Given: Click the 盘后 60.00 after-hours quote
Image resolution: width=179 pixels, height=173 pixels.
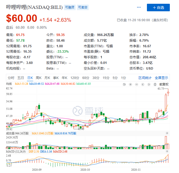Looking at the screenshot, I should 26,27.
